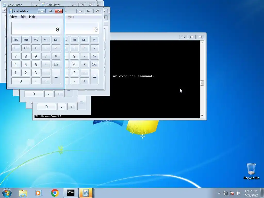Screen dimensions: 264x198
Task: Click divide key in front Calculator
Action: pyautogui.click(x=46, y=56)
